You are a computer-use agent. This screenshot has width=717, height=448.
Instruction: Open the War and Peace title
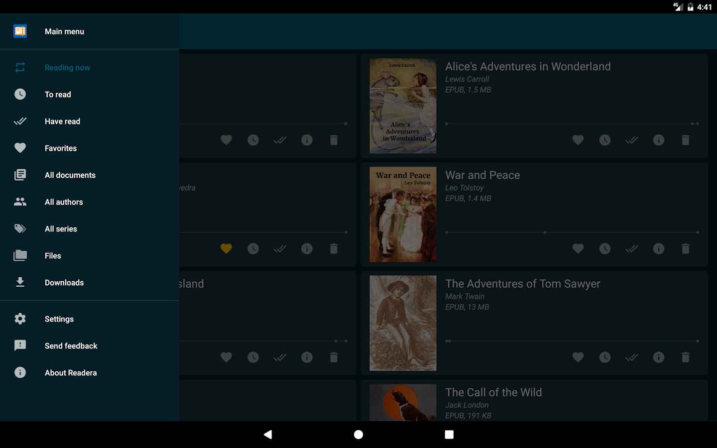[482, 175]
